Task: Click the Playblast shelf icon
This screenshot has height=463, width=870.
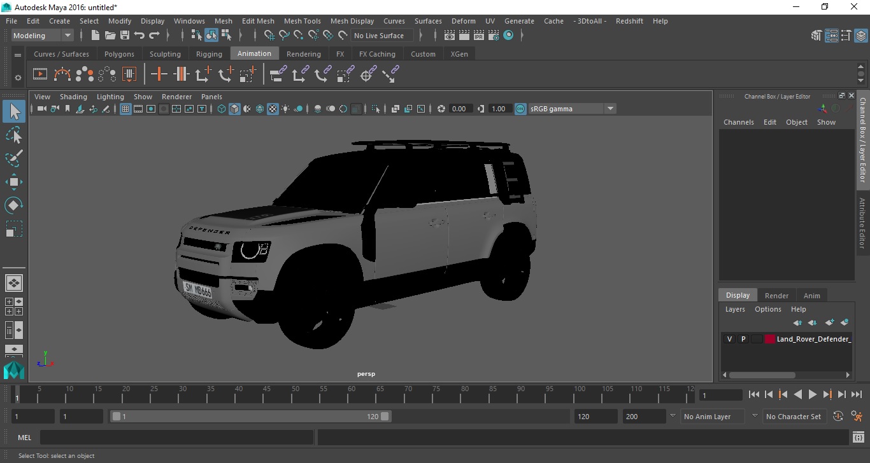Action: click(40, 74)
